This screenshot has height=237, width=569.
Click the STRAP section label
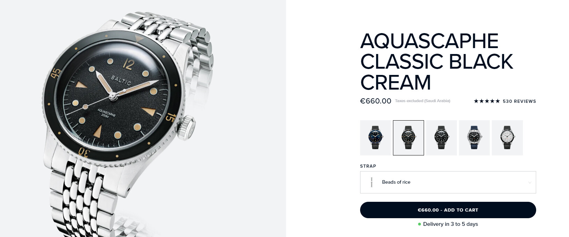tap(368, 166)
